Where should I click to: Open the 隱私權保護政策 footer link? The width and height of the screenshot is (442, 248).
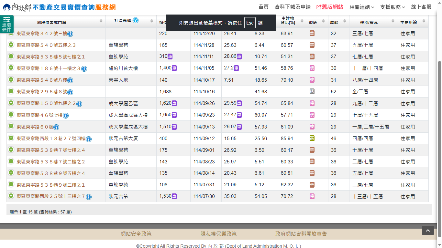pos(218,234)
